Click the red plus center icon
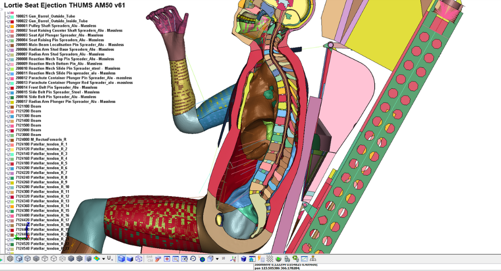Screen dimensions: 501x271 pos(167,259)
